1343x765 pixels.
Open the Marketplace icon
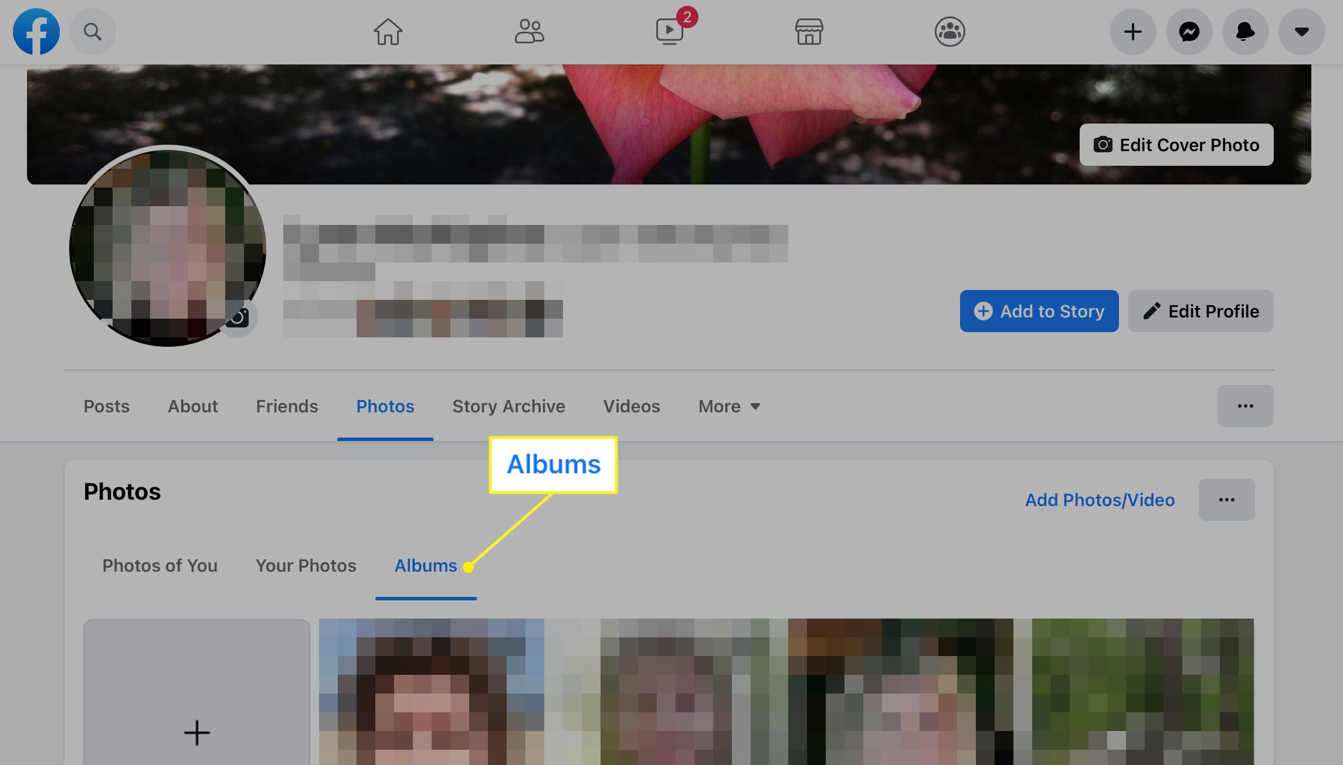809,31
